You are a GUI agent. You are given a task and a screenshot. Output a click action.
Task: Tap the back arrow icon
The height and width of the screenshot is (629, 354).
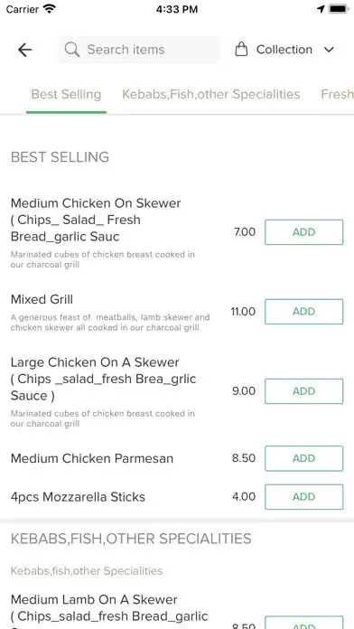[25, 50]
